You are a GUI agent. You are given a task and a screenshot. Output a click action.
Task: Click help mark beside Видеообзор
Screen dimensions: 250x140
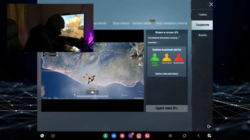(158, 42)
